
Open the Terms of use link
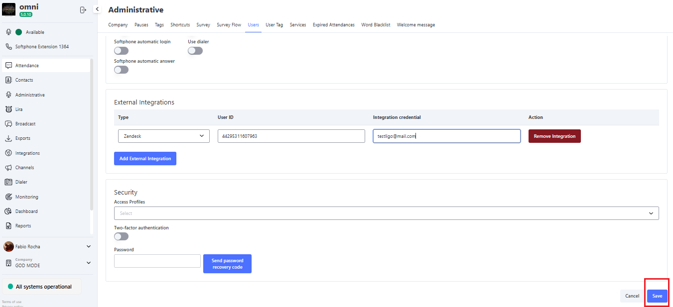[x=11, y=302]
